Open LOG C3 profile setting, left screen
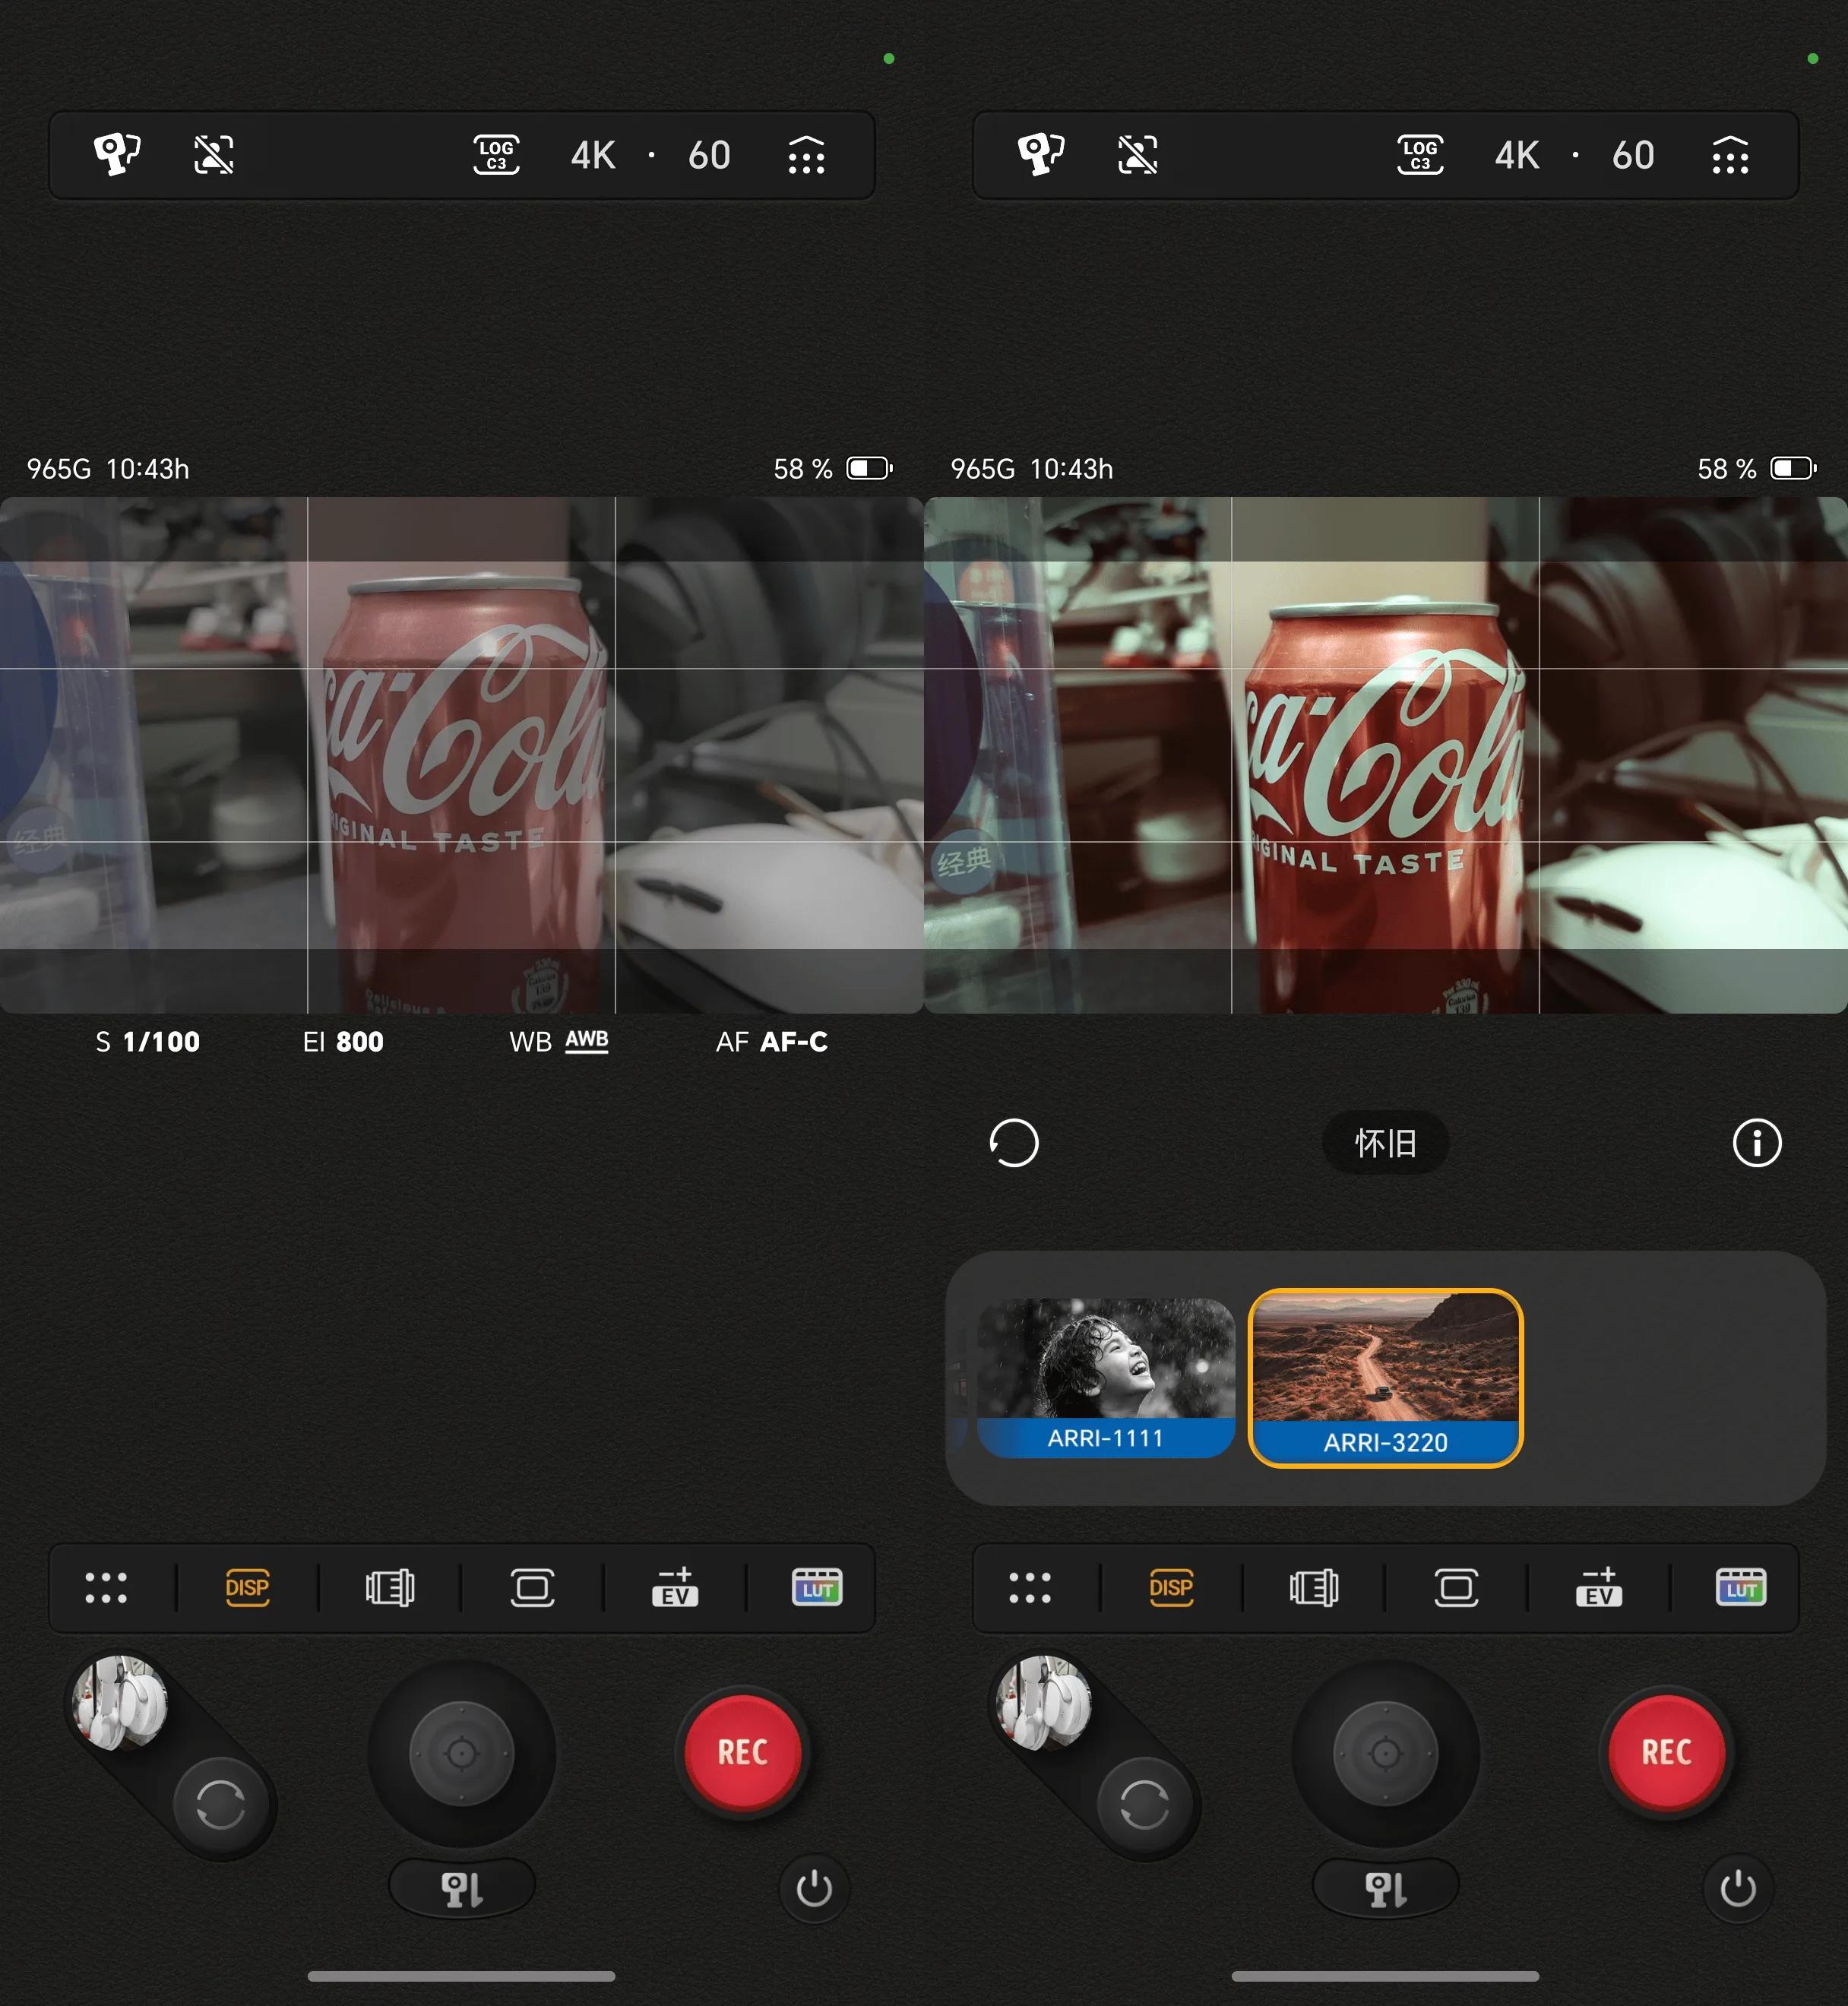 pyautogui.click(x=496, y=154)
